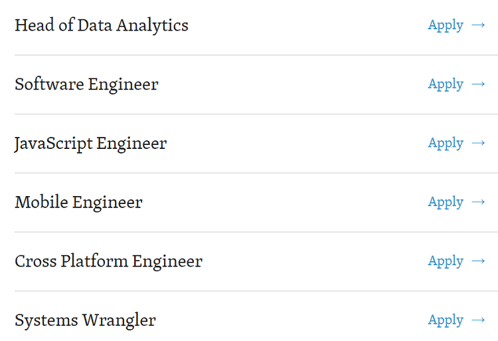Open the Cross Platform Engineer title
The width and height of the screenshot is (498, 341).
pos(108,261)
